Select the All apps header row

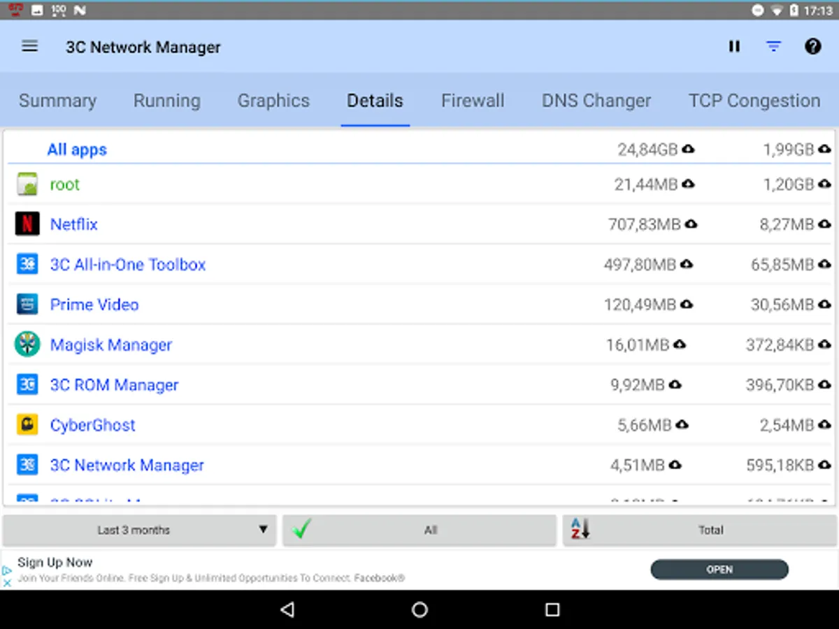[x=419, y=149]
